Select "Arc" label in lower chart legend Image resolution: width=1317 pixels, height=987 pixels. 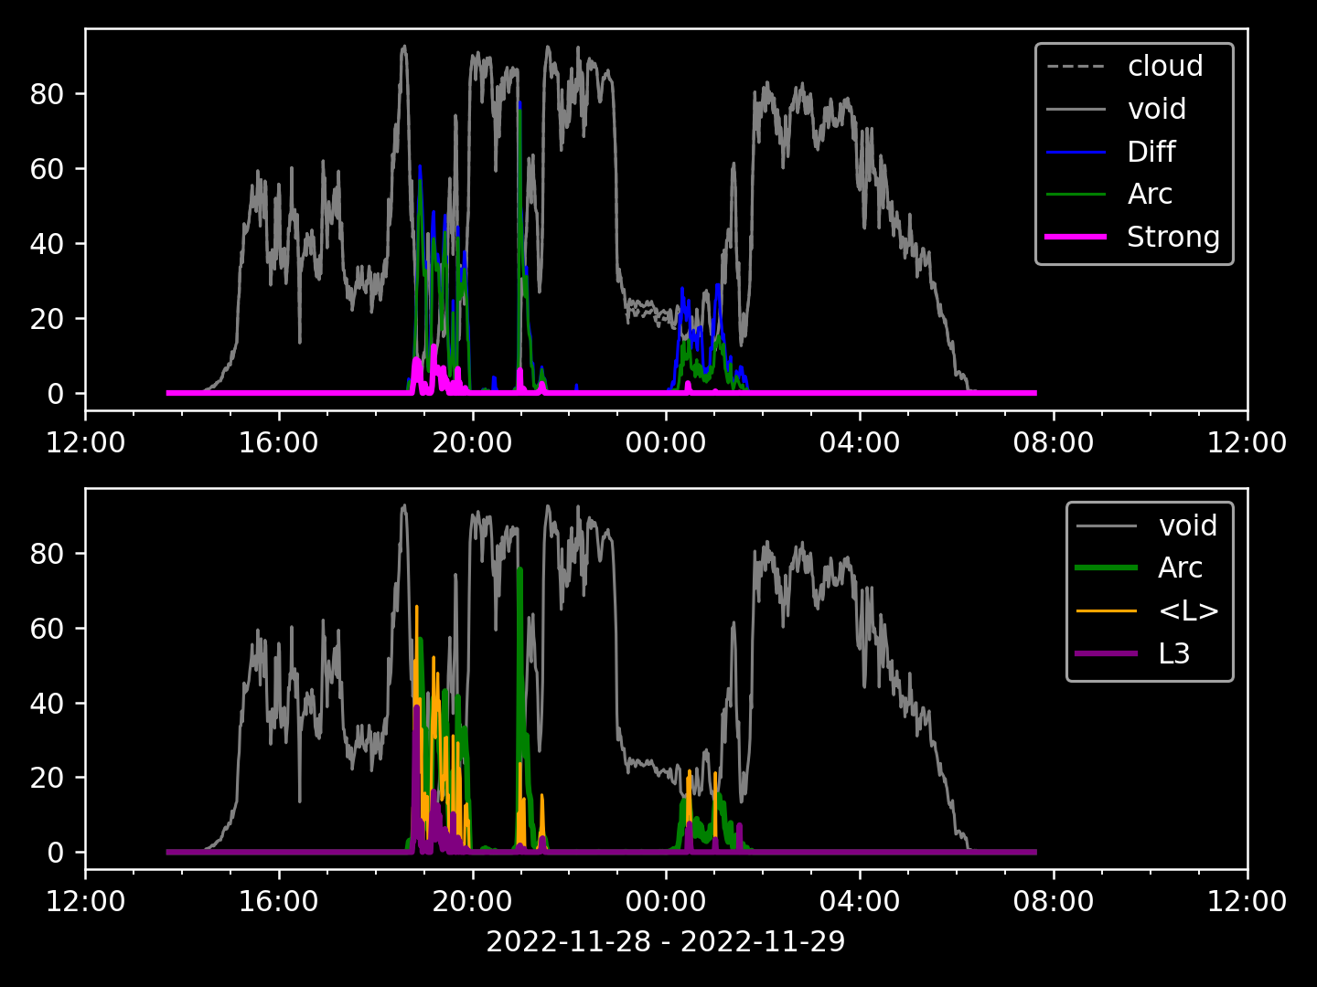tap(1180, 568)
